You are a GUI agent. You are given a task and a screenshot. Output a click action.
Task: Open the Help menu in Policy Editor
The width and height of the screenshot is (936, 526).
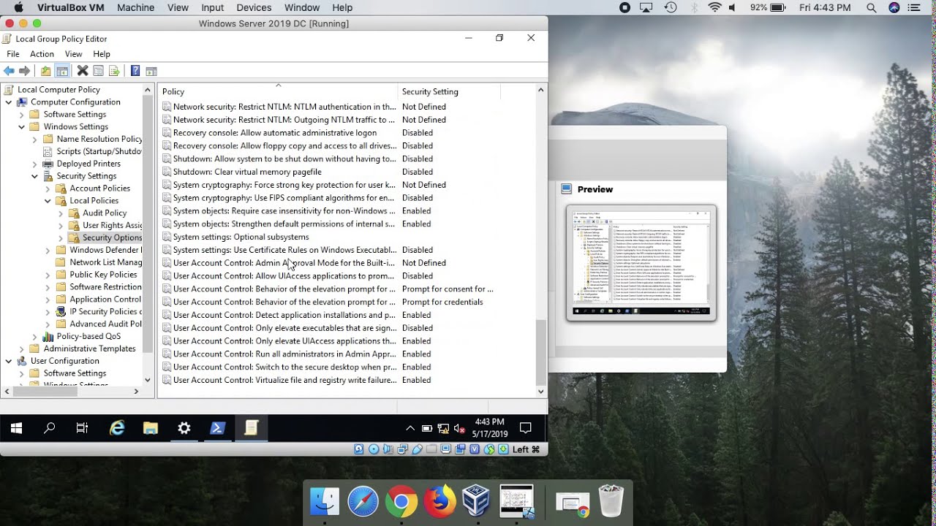102,54
